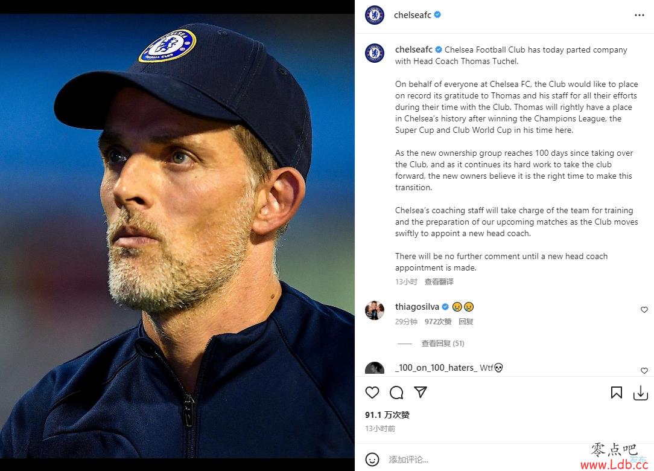The width and height of the screenshot is (654, 471).
Task: Click 查看翻译 to translate the caption
Action: coord(439,282)
